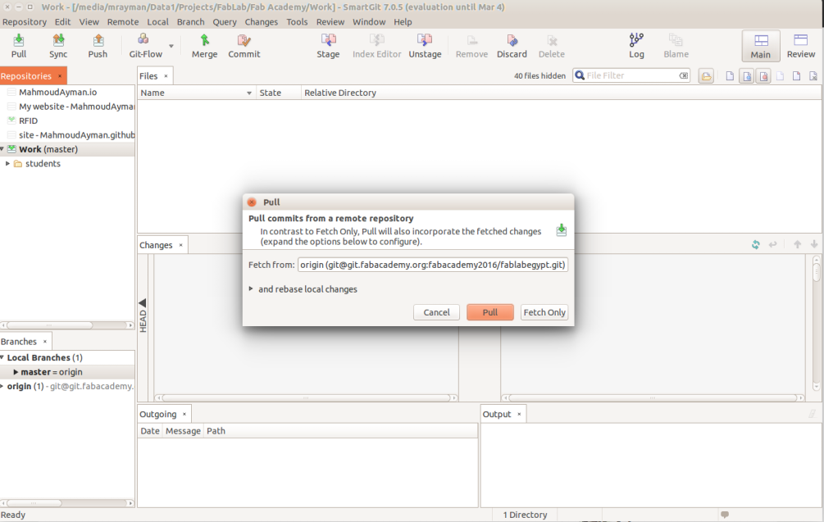Expand the students folder
824x522 pixels.
tap(7, 164)
